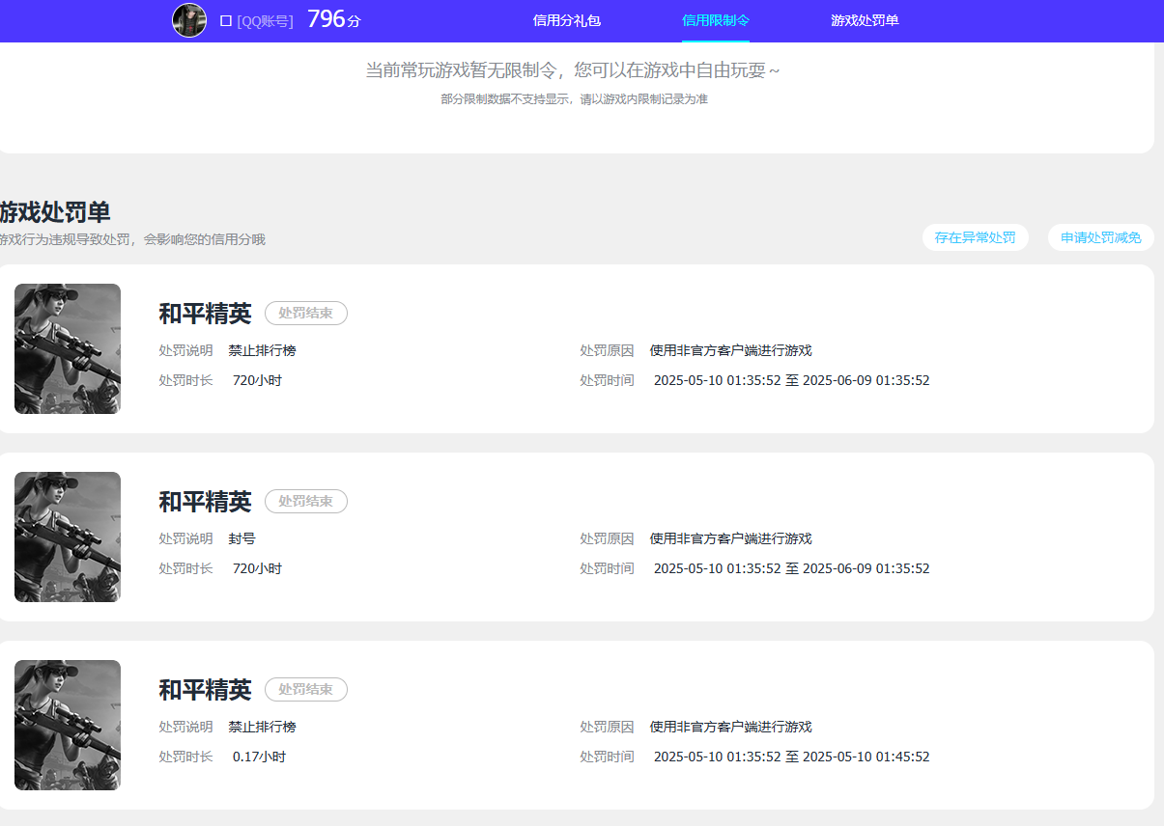The image size is (1164, 826).
Task: Click the 部分限制数据不支持显示 note
Action: click(575, 99)
